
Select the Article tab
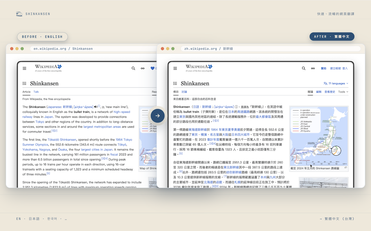coord(26,92)
